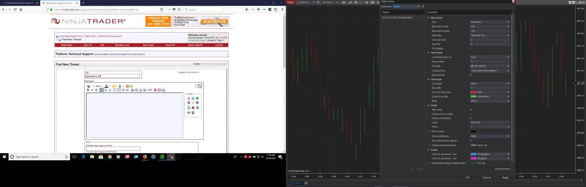Select the drawing tools pencil in chart toolbar
The width and height of the screenshot is (586, 187).
(350, 2)
